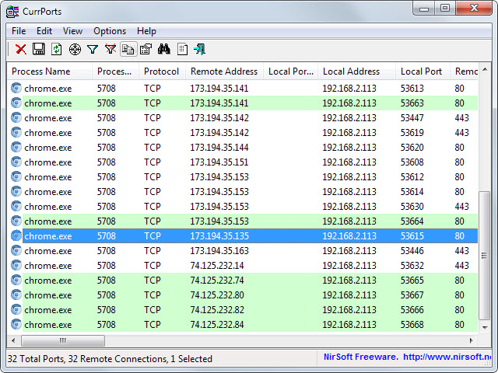Click the '32 Total Ports' status bar text
Screen dimensions: 498x373
pos(36,359)
